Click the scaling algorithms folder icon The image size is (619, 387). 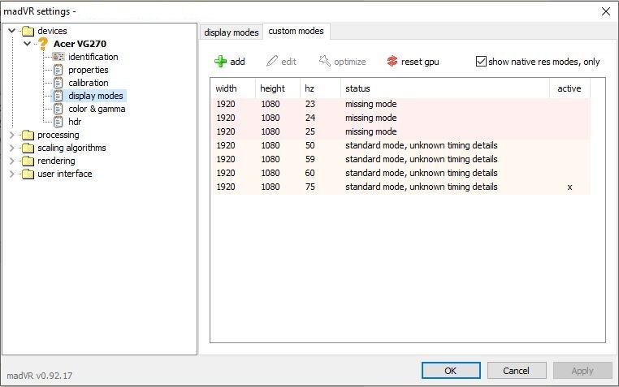[28, 148]
